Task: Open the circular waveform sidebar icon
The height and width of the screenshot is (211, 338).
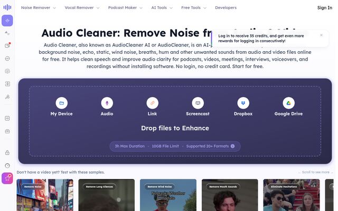Action: (x=7, y=59)
